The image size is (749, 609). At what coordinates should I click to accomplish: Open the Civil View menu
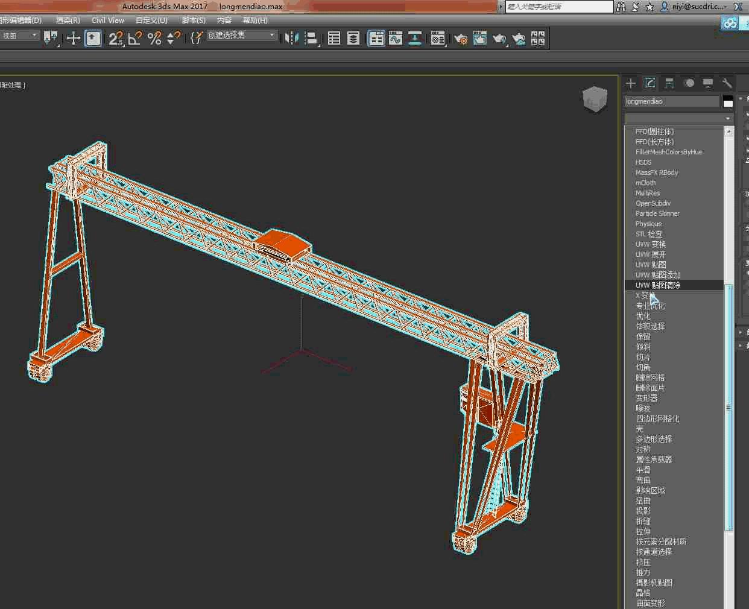click(107, 21)
